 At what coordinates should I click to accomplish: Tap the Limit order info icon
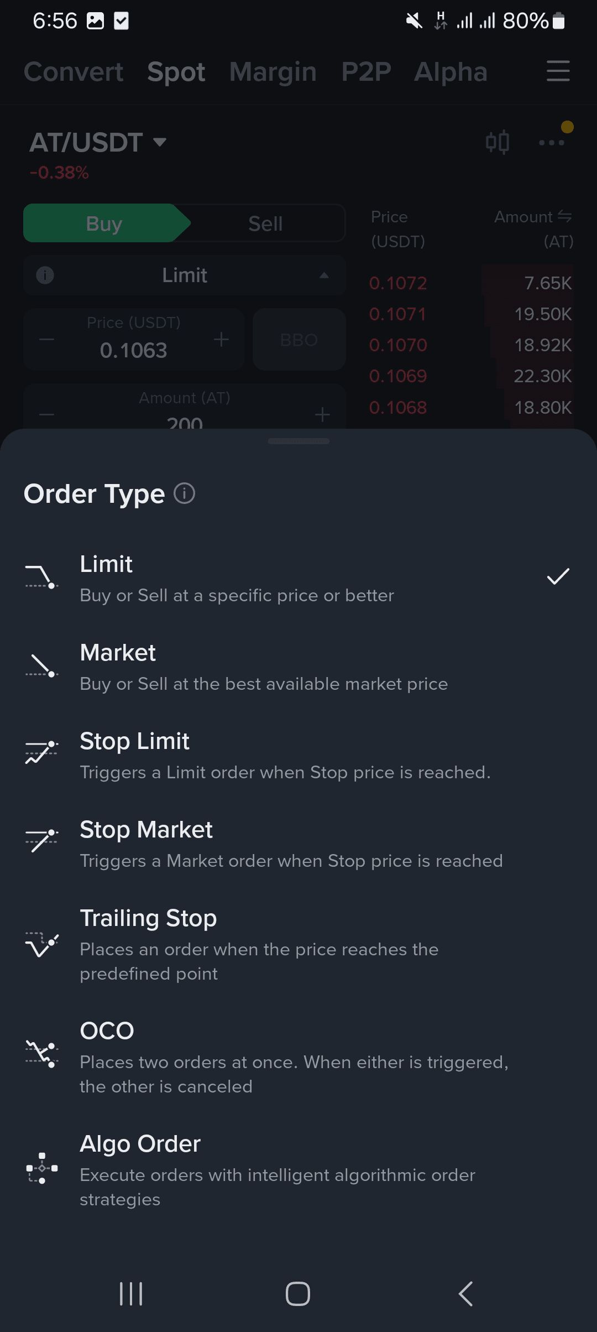tap(45, 275)
